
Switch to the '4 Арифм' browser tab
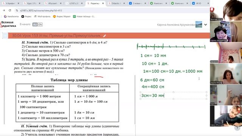pyautogui.click(x=10, y=3)
